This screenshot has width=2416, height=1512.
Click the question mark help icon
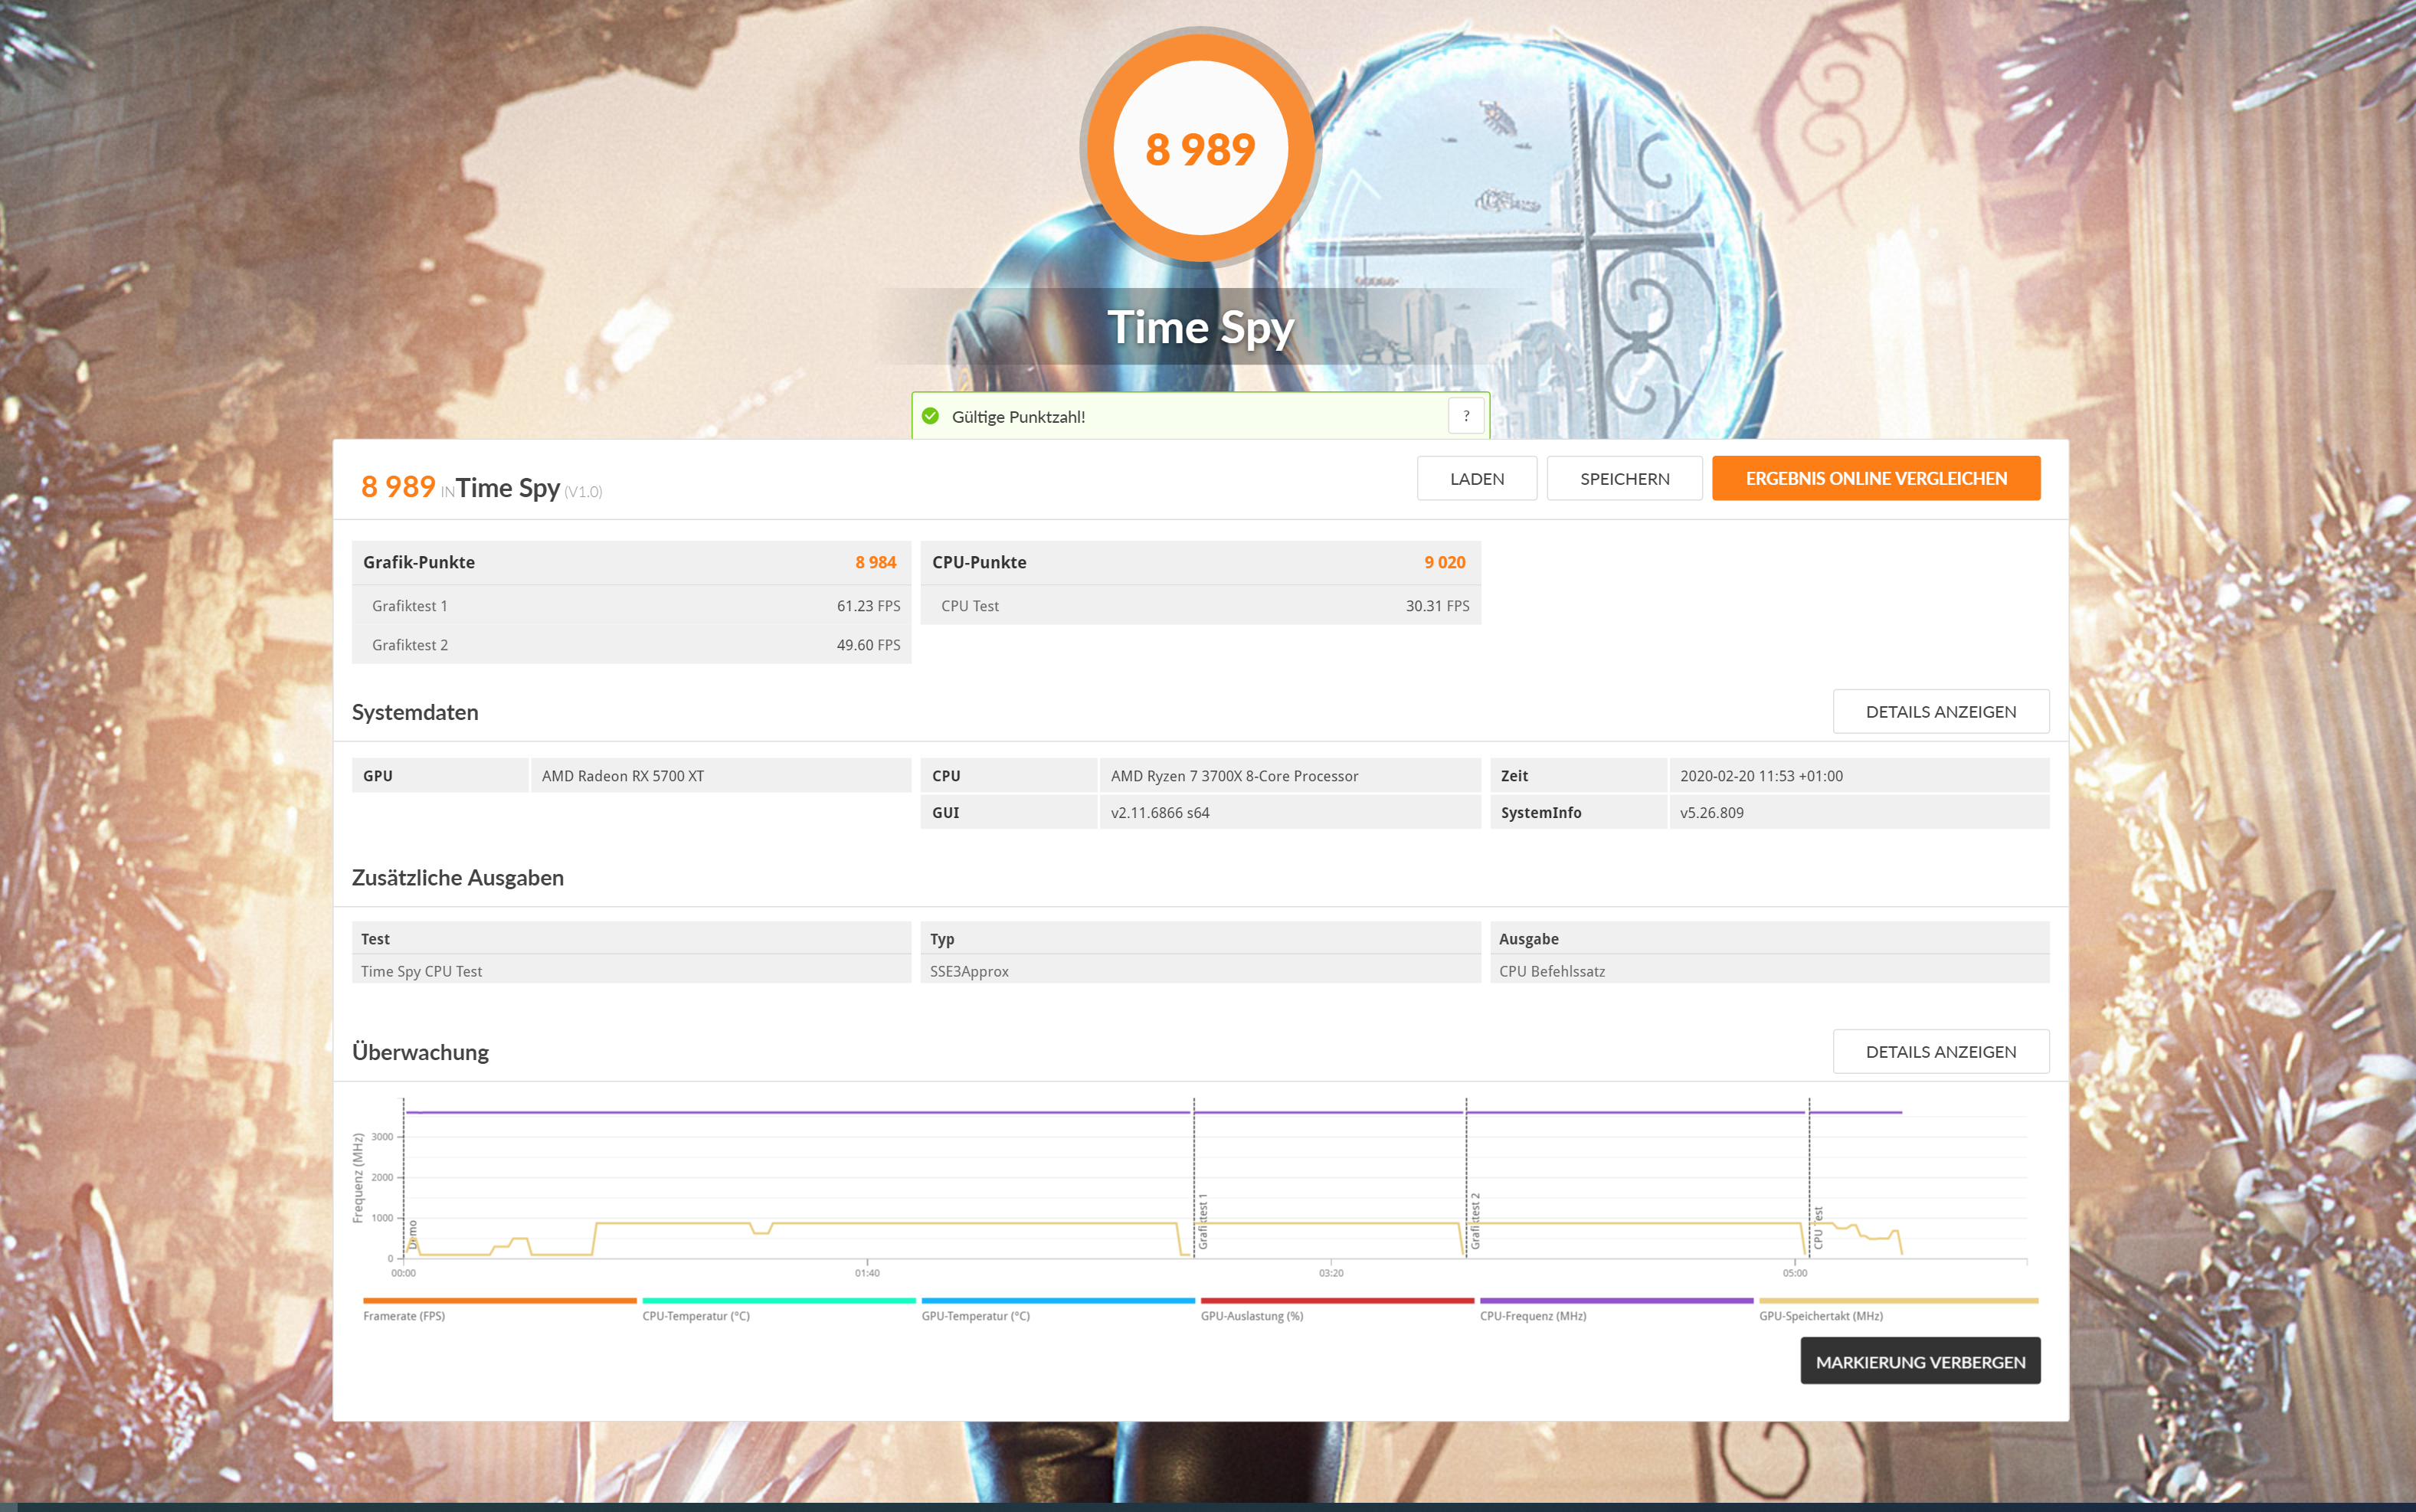pyautogui.click(x=1465, y=416)
